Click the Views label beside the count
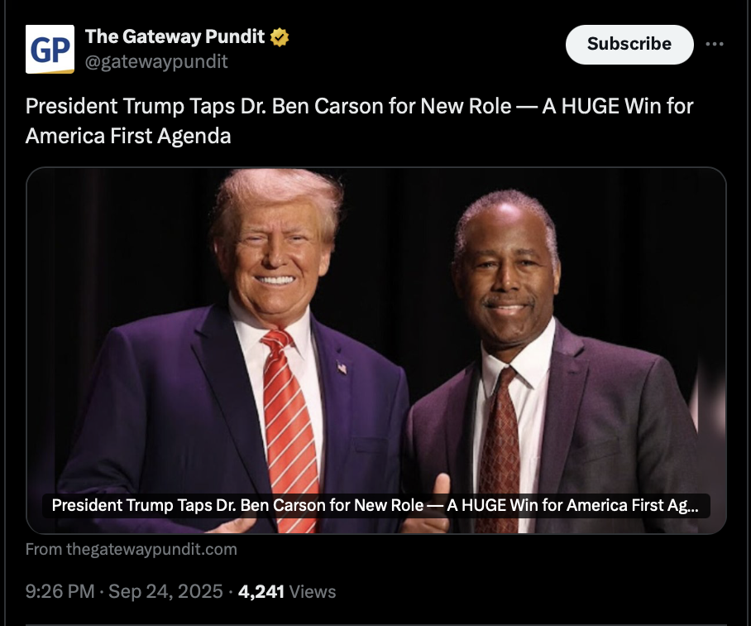 [x=313, y=591]
